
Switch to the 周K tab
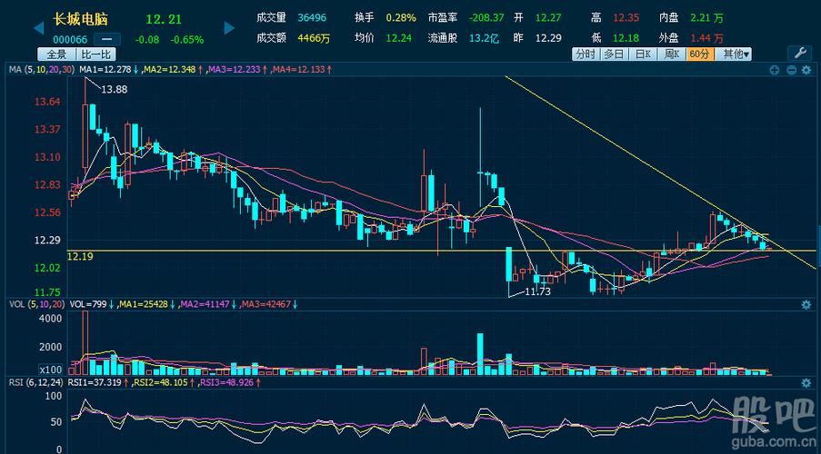pos(672,54)
